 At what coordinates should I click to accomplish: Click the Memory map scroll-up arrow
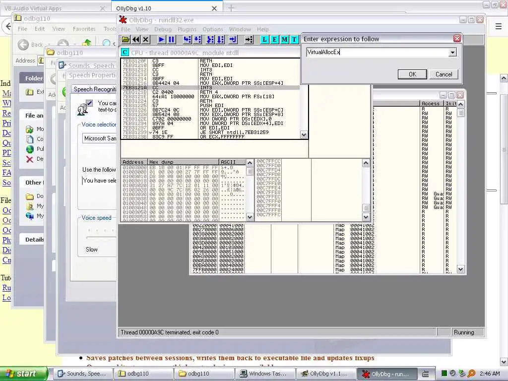[x=460, y=104]
